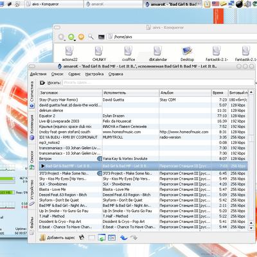257x257 pixels.
Task: Select the Dissident & Cryo - Pop Art track
Action: point(143,222)
